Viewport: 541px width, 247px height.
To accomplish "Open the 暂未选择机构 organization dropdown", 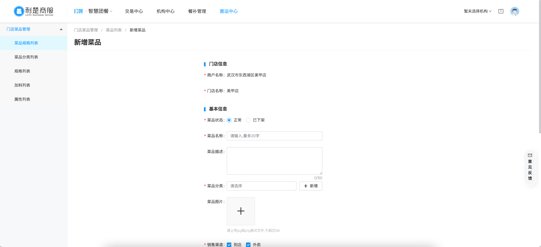I will [x=478, y=11].
